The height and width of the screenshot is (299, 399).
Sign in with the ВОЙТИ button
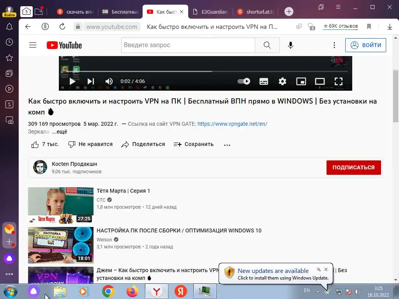(365, 45)
